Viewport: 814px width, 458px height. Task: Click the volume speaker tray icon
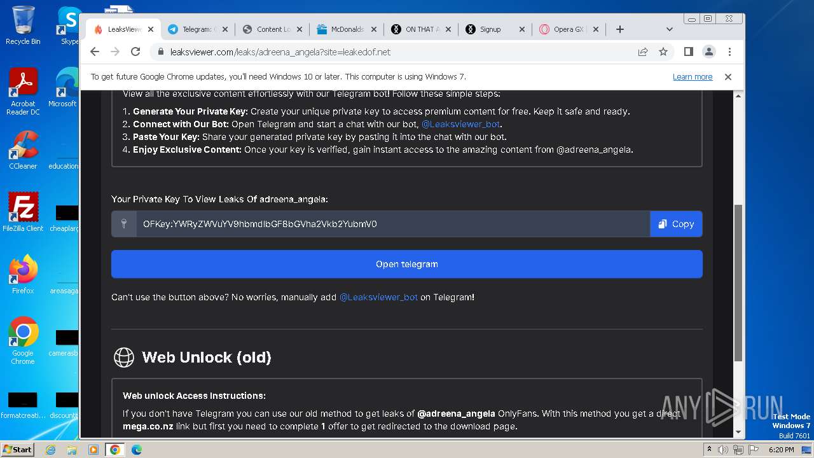[723, 450]
